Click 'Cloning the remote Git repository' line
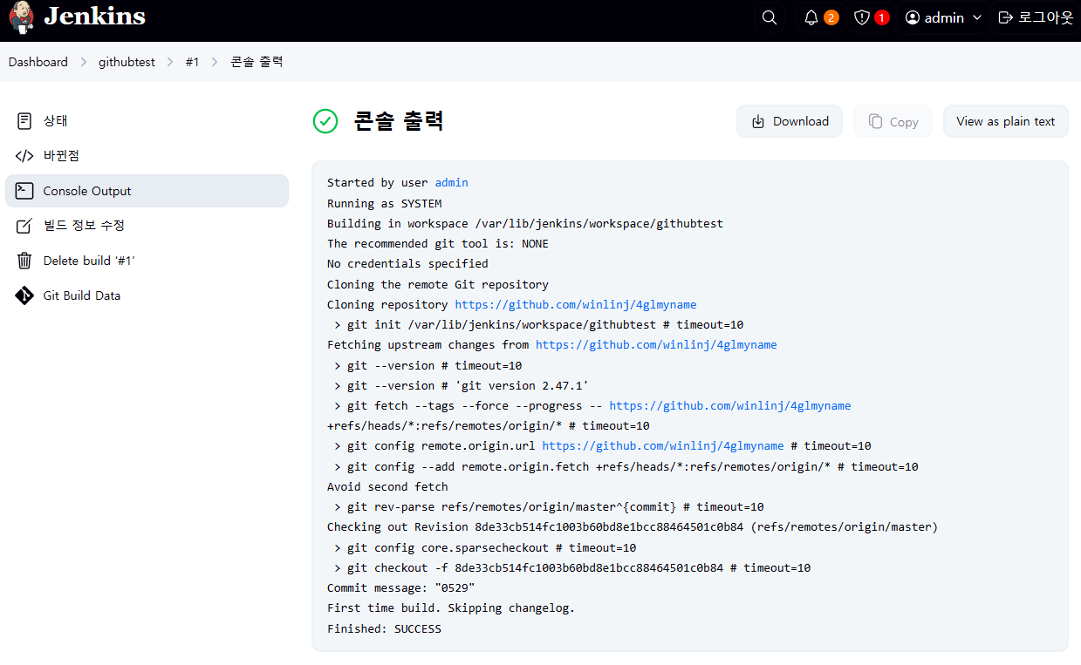This screenshot has width=1081, height=665. (x=438, y=284)
